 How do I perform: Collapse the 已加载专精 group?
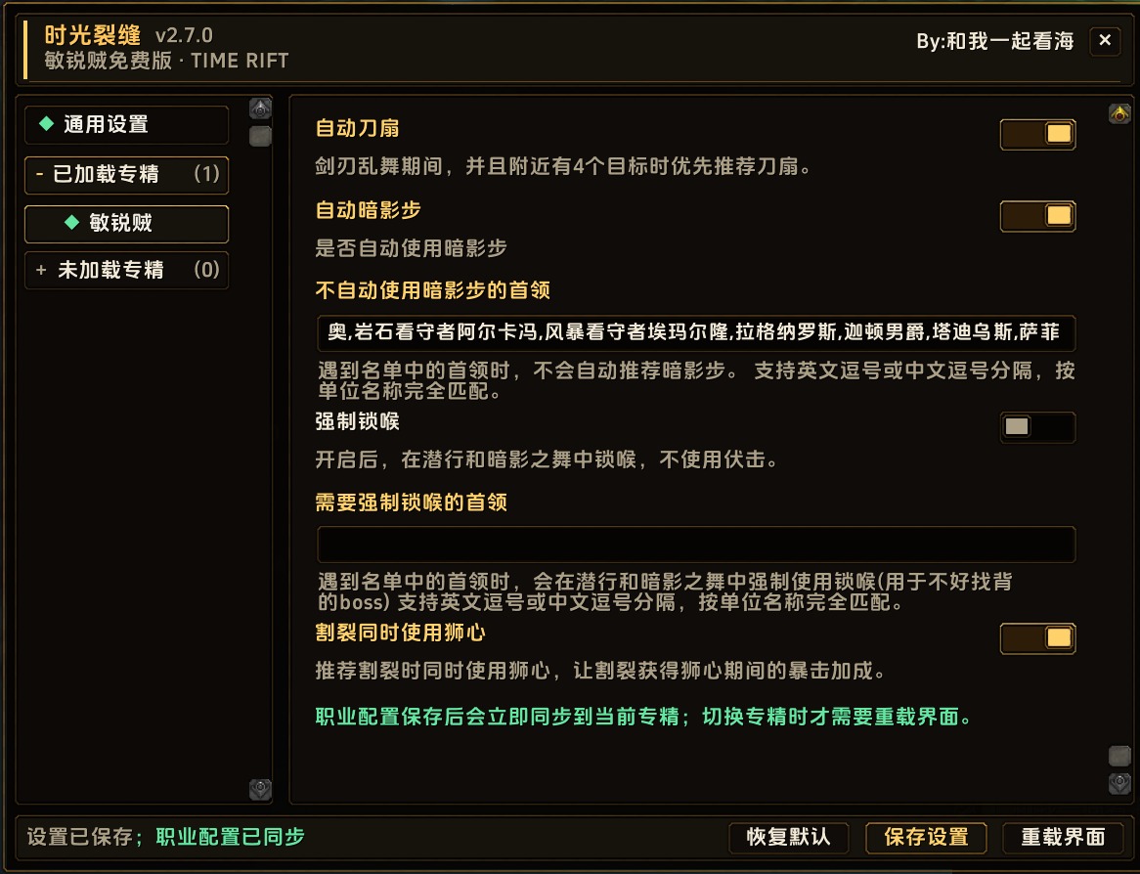click(126, 175)
